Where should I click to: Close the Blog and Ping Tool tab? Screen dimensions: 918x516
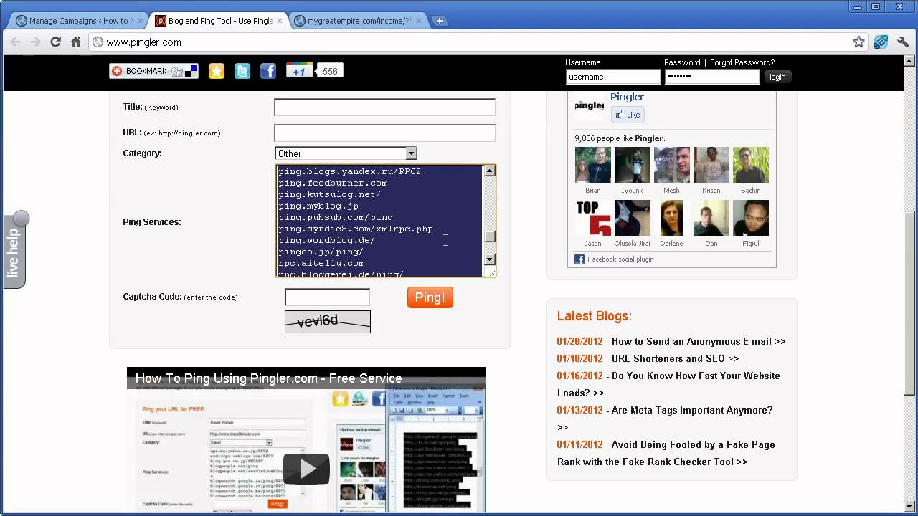(x=280, y=21)
